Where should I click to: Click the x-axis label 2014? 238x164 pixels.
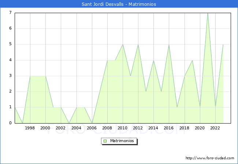click(153, 128)
